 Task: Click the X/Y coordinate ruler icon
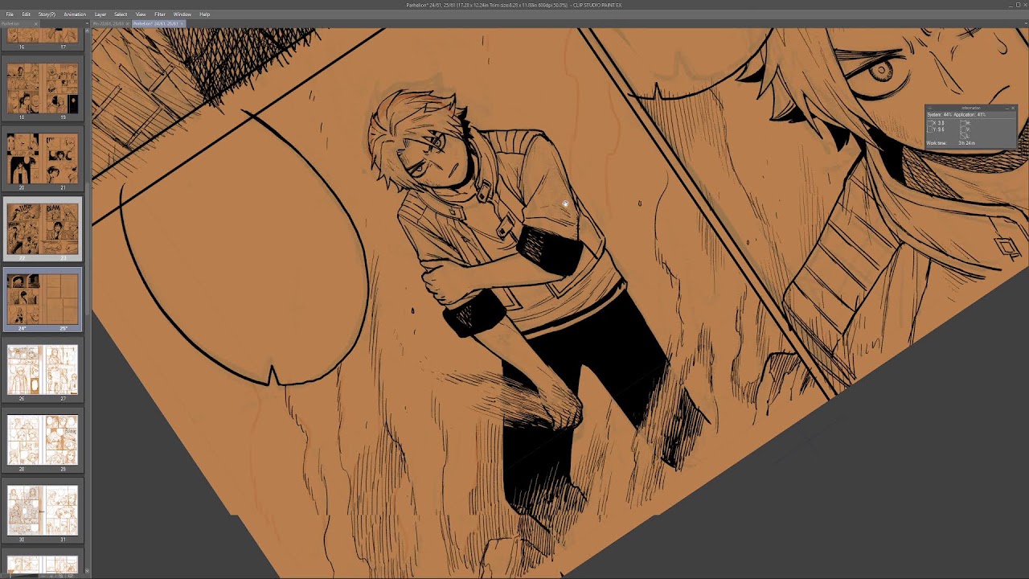[x=931, y=126]
